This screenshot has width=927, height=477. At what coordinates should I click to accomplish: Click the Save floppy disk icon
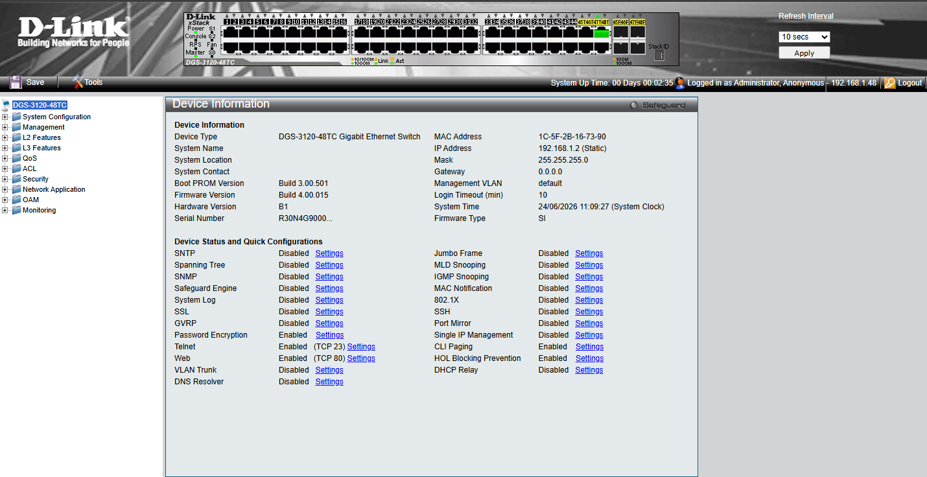tap(16, 82)
